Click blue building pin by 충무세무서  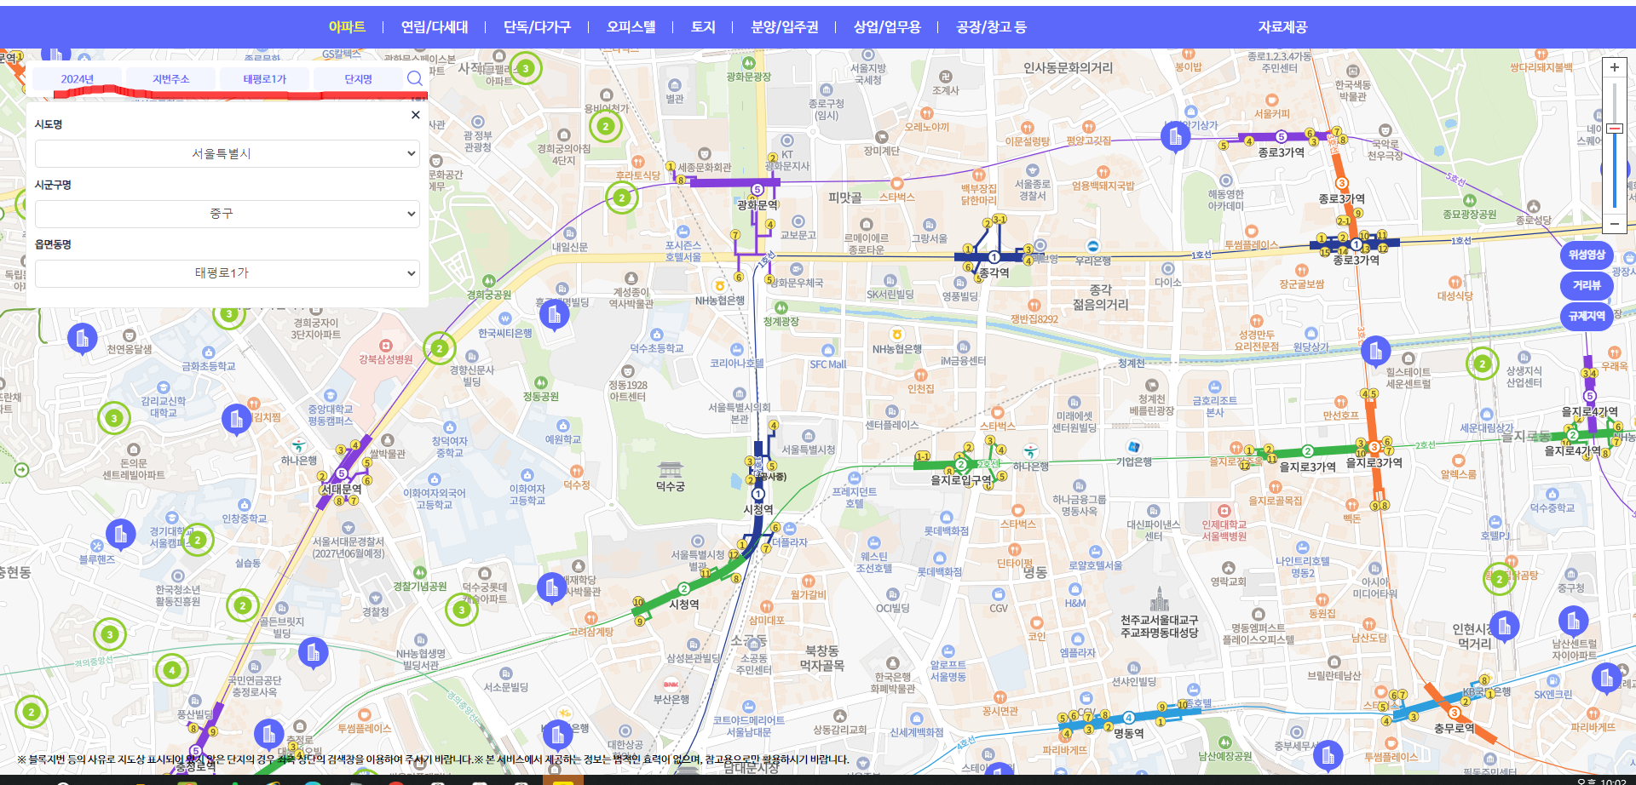(1328, 754)
